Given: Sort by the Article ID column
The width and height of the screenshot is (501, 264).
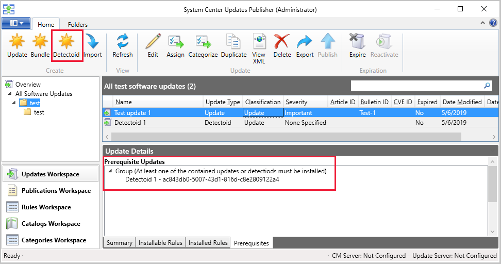Looking at the screenshot, I should [343, 102].
